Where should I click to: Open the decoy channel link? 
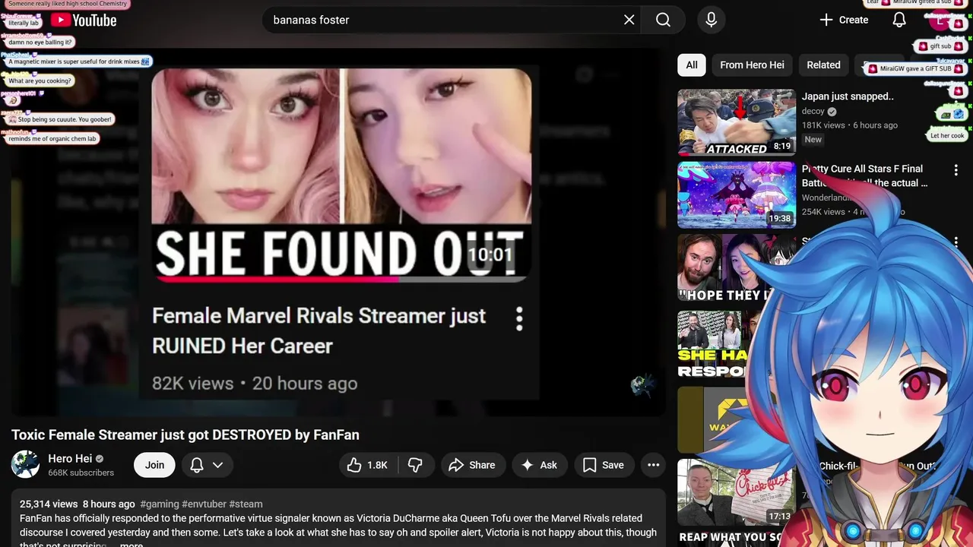813,111
